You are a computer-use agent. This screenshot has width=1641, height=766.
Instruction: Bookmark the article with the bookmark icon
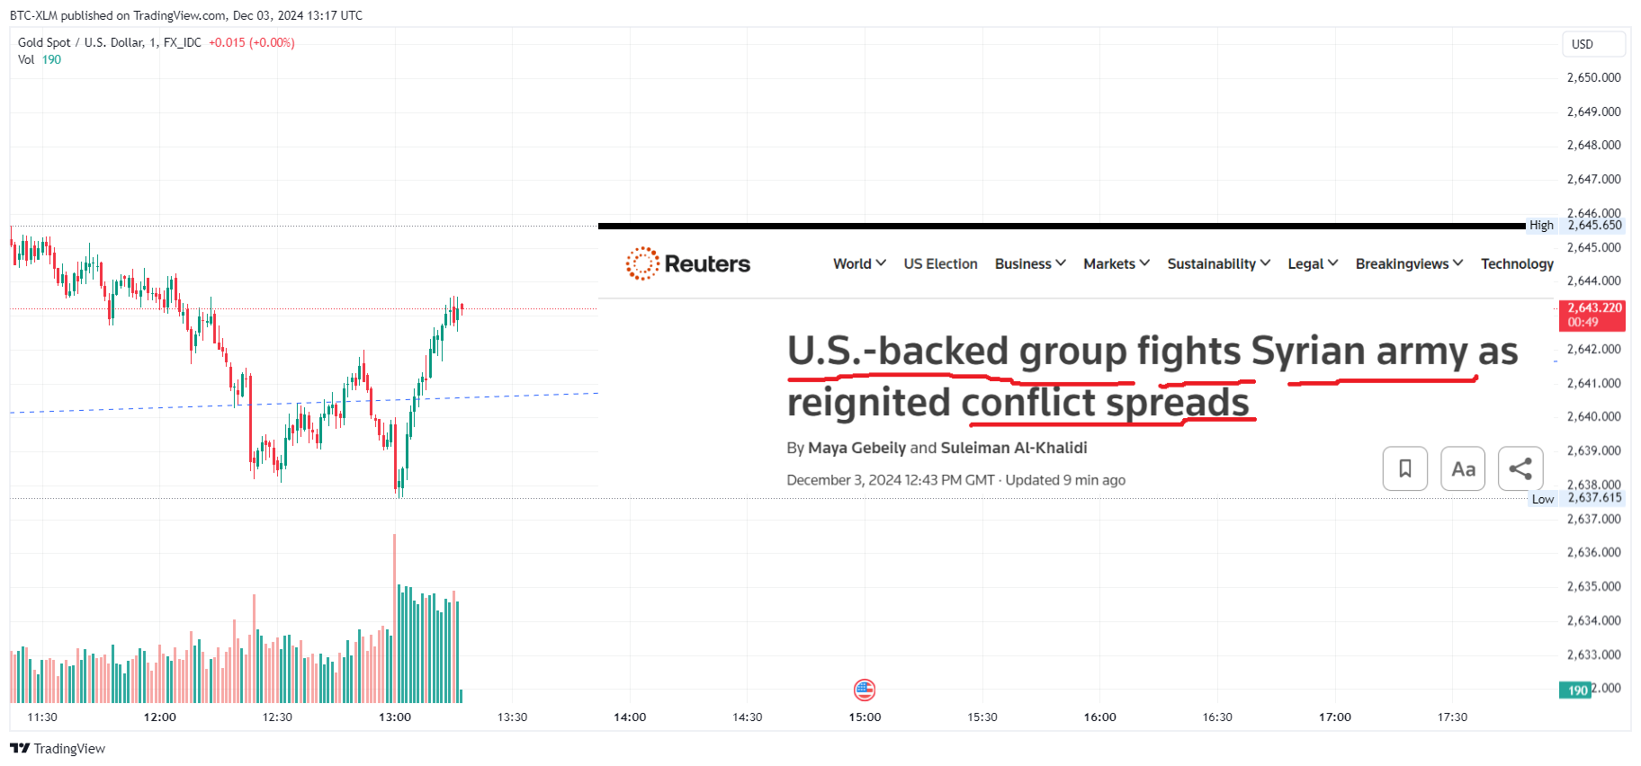[x=1405, y=468]
